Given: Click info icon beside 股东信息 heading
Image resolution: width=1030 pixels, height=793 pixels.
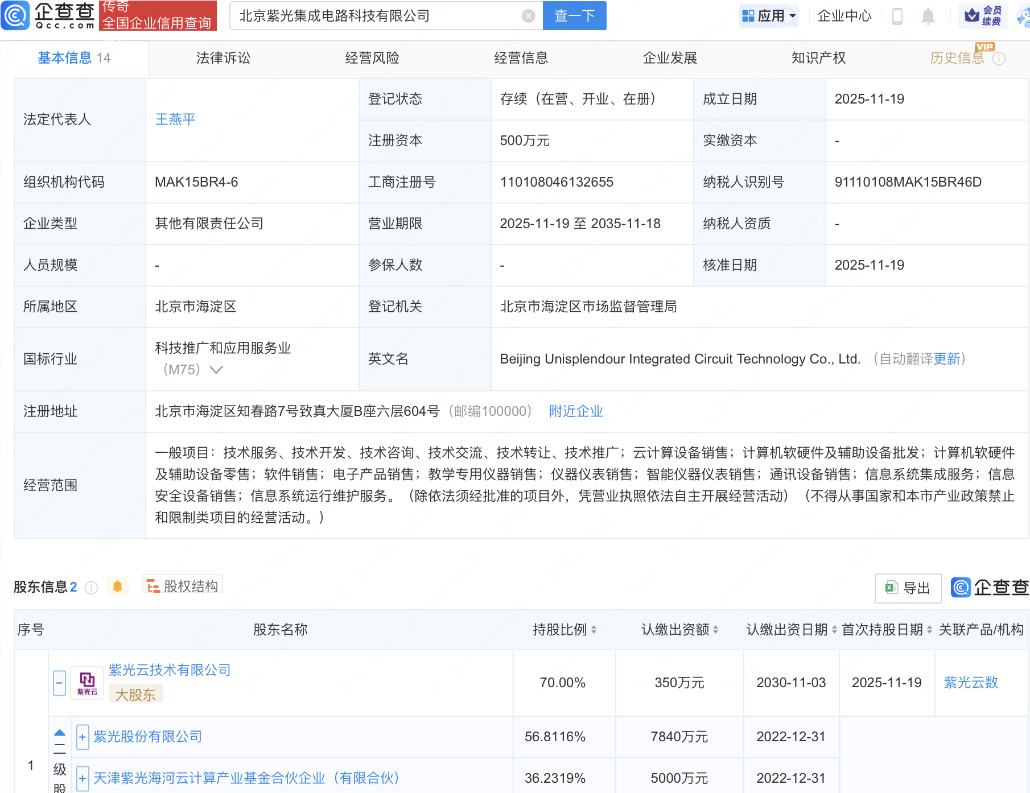Looking at the screenshot, I should coord(91,588).
